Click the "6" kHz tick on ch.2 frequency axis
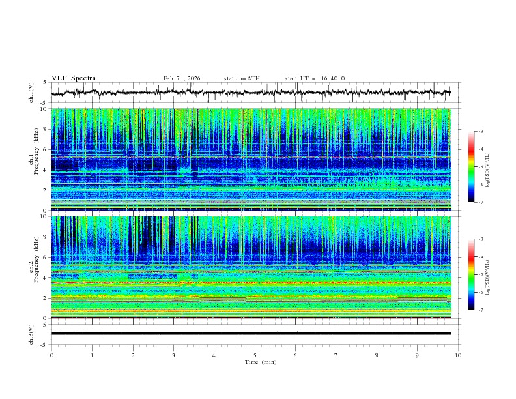 [46, 258]
